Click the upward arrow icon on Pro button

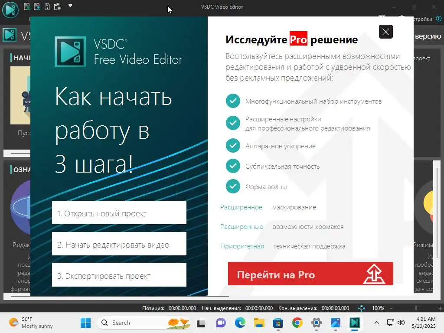click(374, 274)
